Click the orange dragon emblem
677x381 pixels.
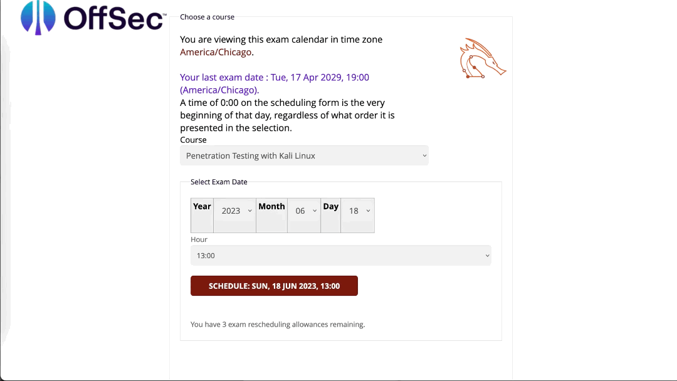point(481,58)
